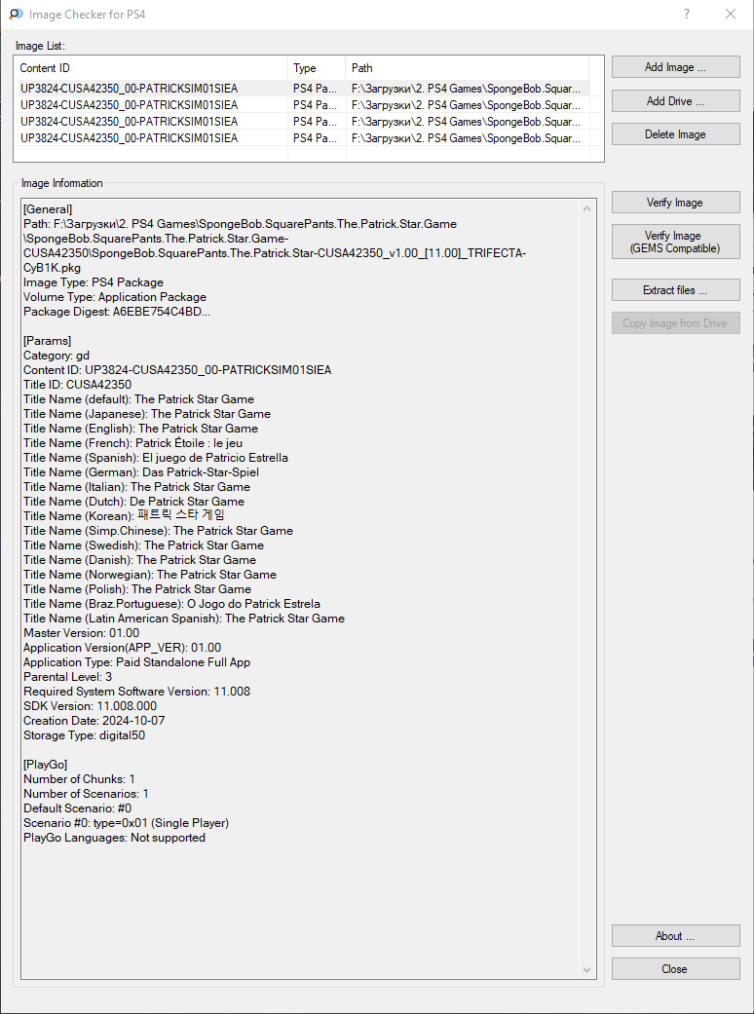This screenshot has width=754, height=1014.
Task: Click the Title ID: CUSA42350 line
Action: click(x=77, y=385)
